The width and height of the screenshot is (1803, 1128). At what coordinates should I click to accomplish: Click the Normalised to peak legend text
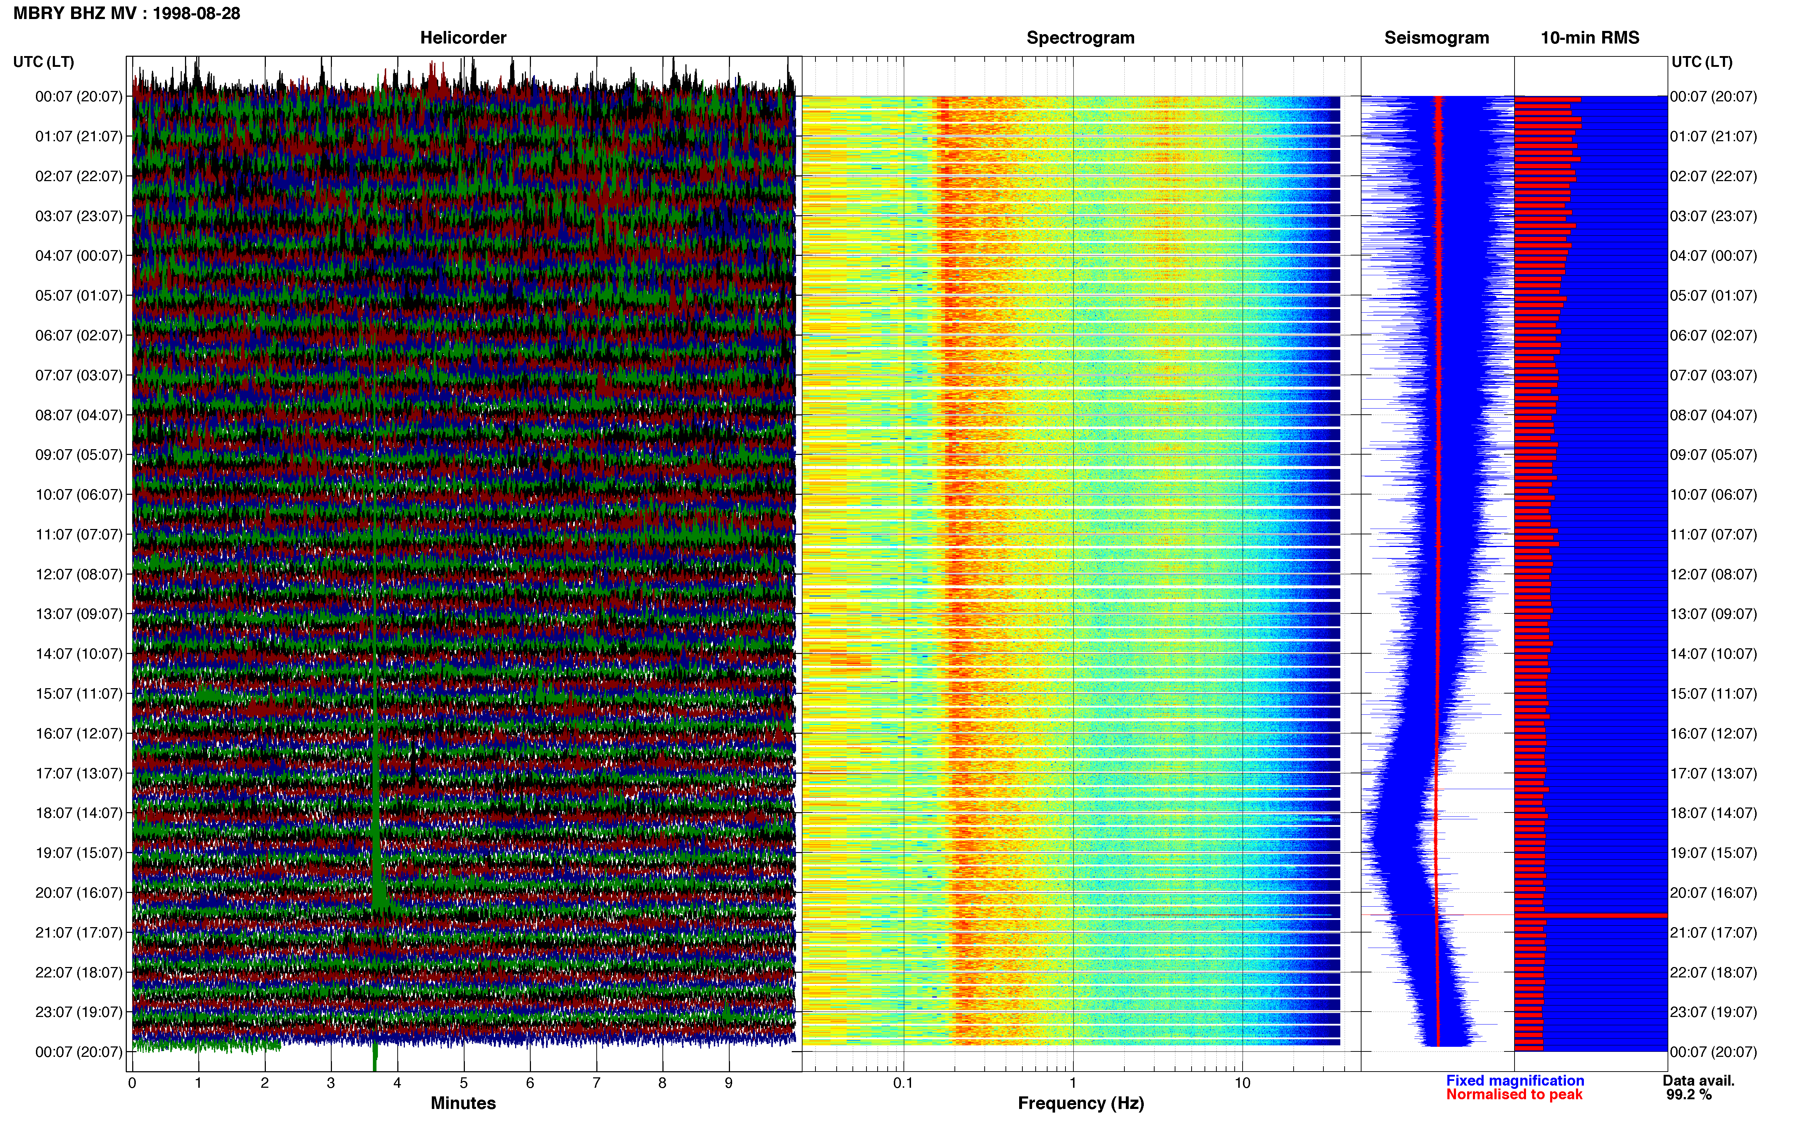[x=1514, y=1095]
